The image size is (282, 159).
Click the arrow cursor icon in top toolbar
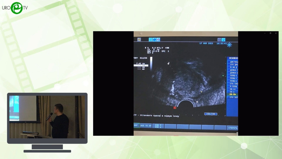pyautogui.click(x=139, y=39)
